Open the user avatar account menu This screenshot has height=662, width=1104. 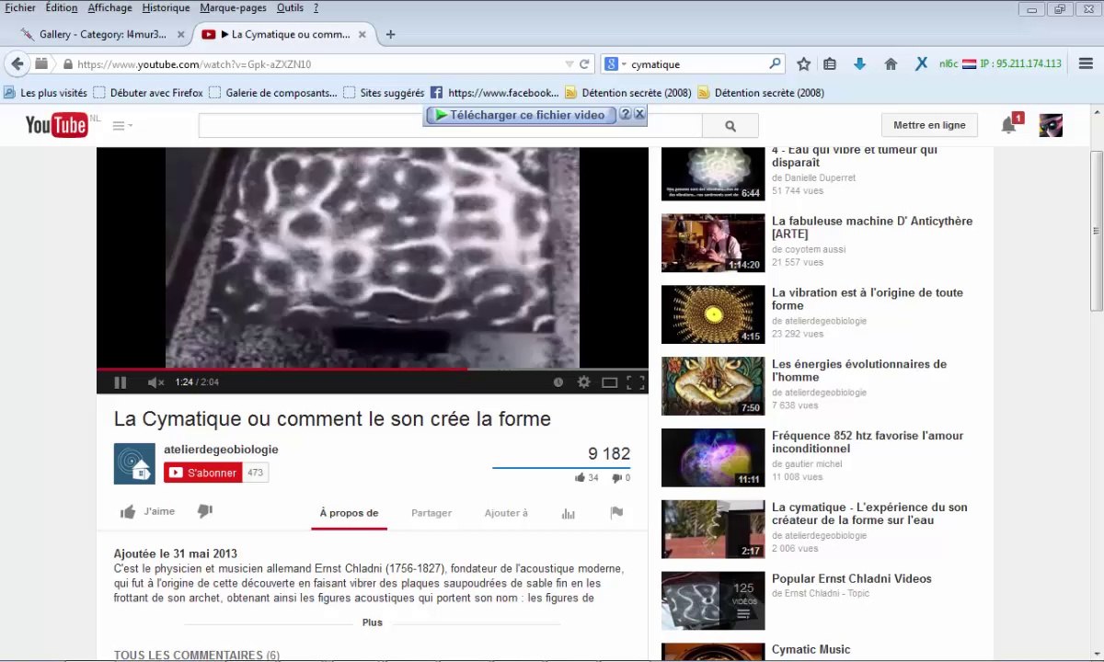1051,125
